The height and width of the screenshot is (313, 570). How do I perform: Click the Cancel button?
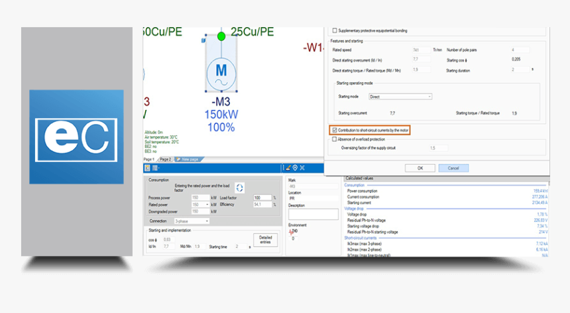453,168
